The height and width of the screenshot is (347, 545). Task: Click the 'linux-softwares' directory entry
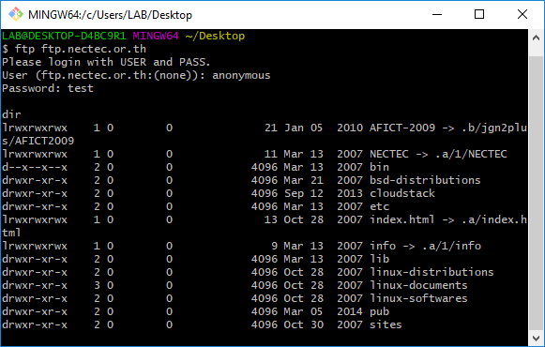[418, 298]
